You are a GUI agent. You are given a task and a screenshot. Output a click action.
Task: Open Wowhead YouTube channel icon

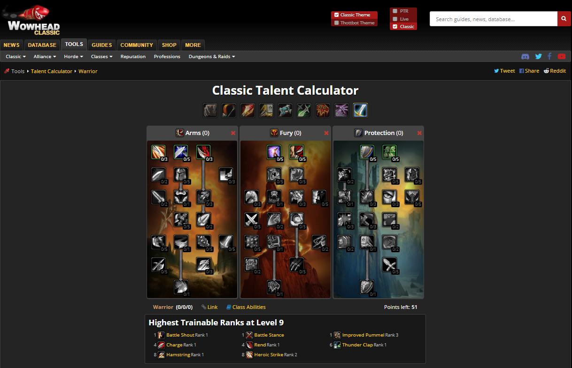click(562, 56)
